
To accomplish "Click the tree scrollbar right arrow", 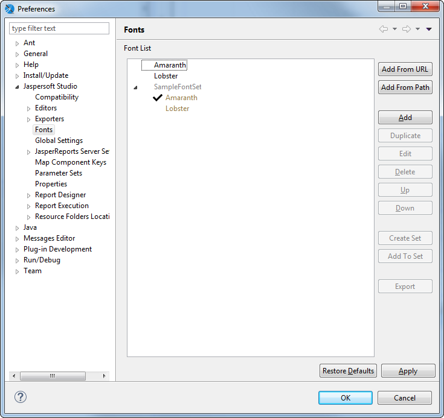I will coord(104,376).
